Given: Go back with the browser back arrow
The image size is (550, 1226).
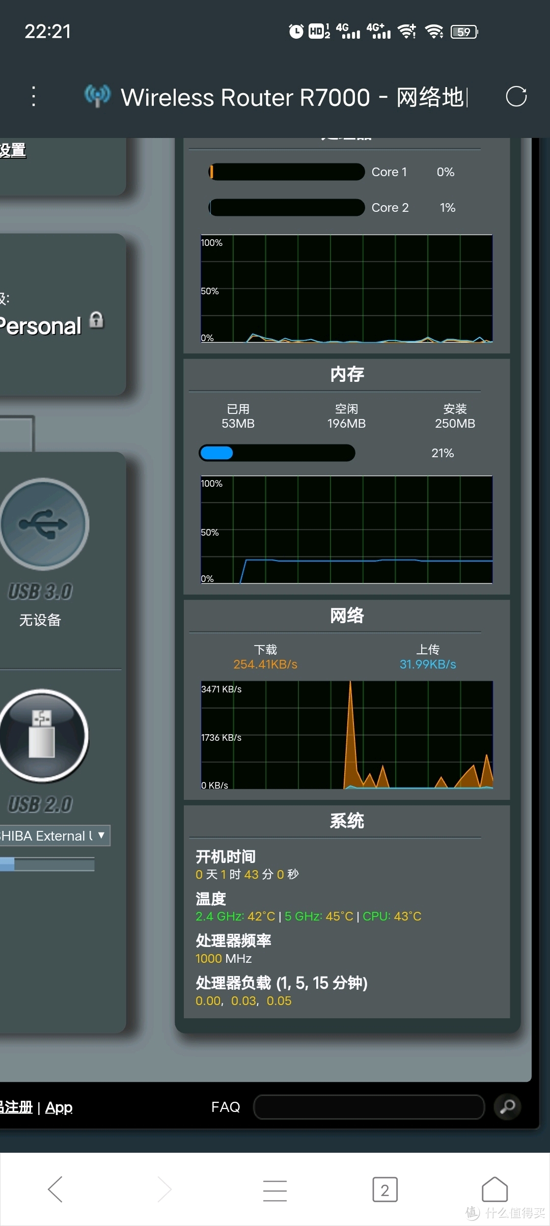Looking at the screenshot, I should coord(55,1189).
